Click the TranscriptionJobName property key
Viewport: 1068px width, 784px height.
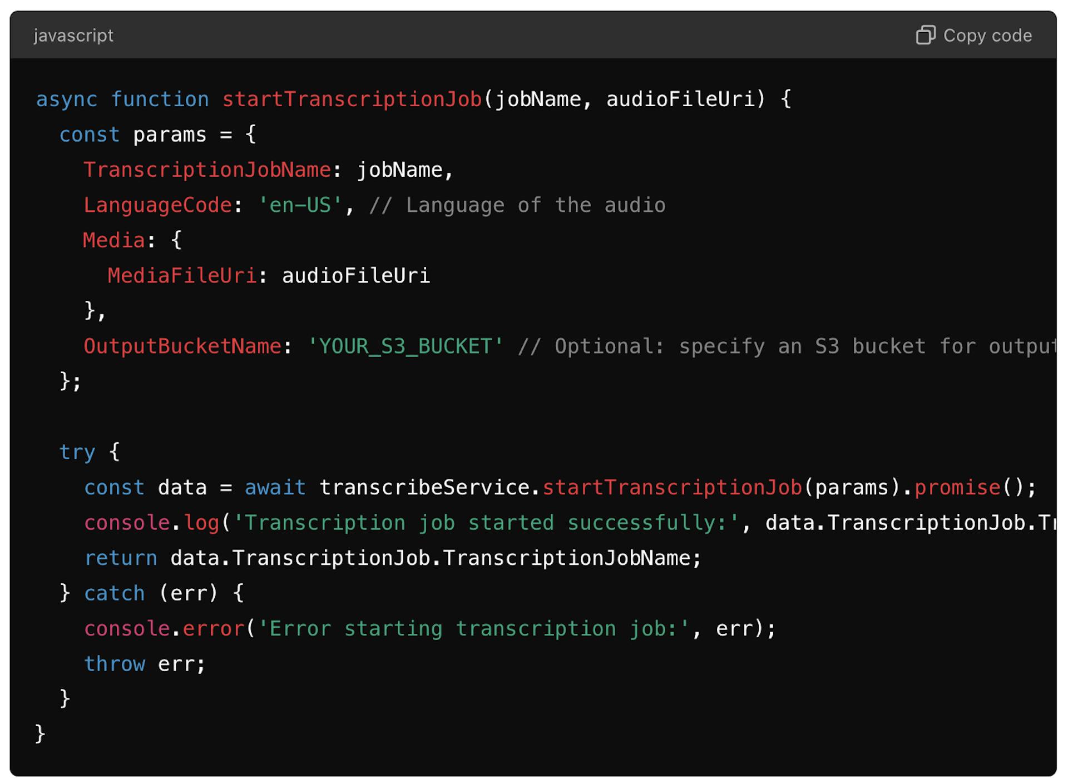(x=207, y=170)
